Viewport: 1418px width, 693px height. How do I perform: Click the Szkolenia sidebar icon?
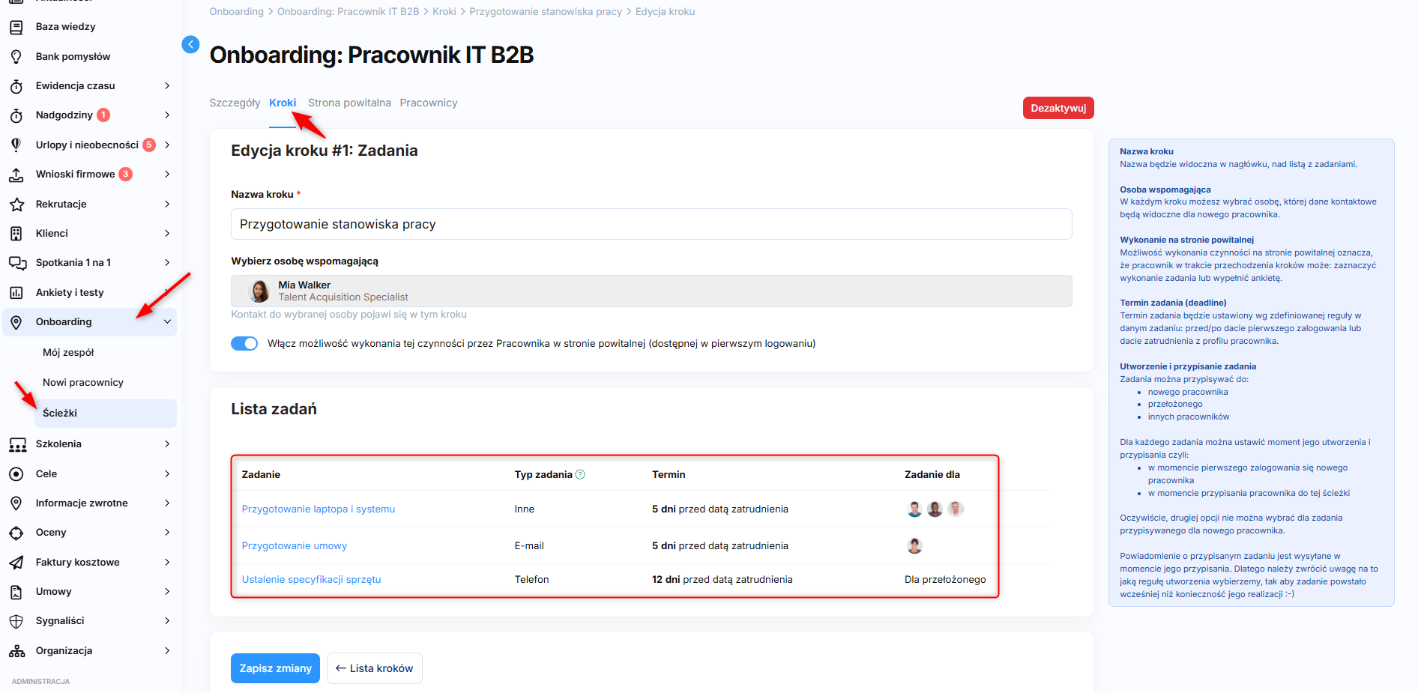tap(16, 444)
